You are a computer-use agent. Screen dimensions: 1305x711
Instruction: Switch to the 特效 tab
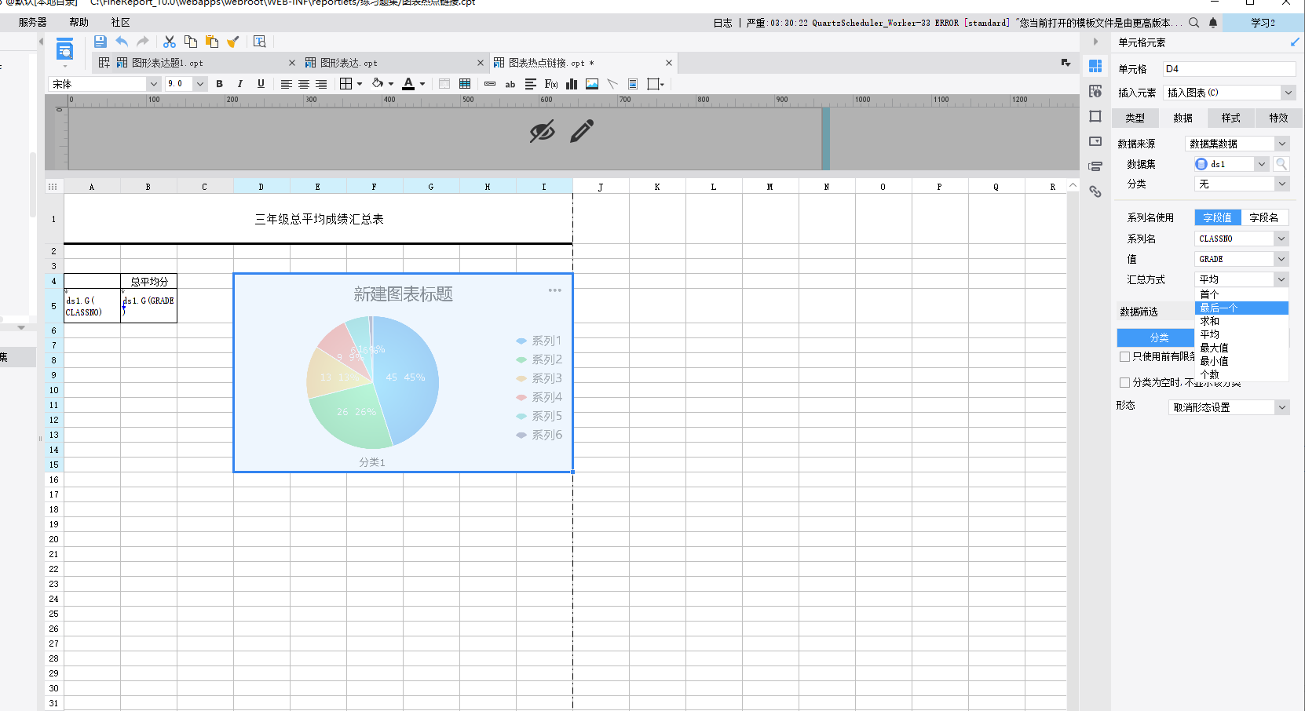[1278, 118]
